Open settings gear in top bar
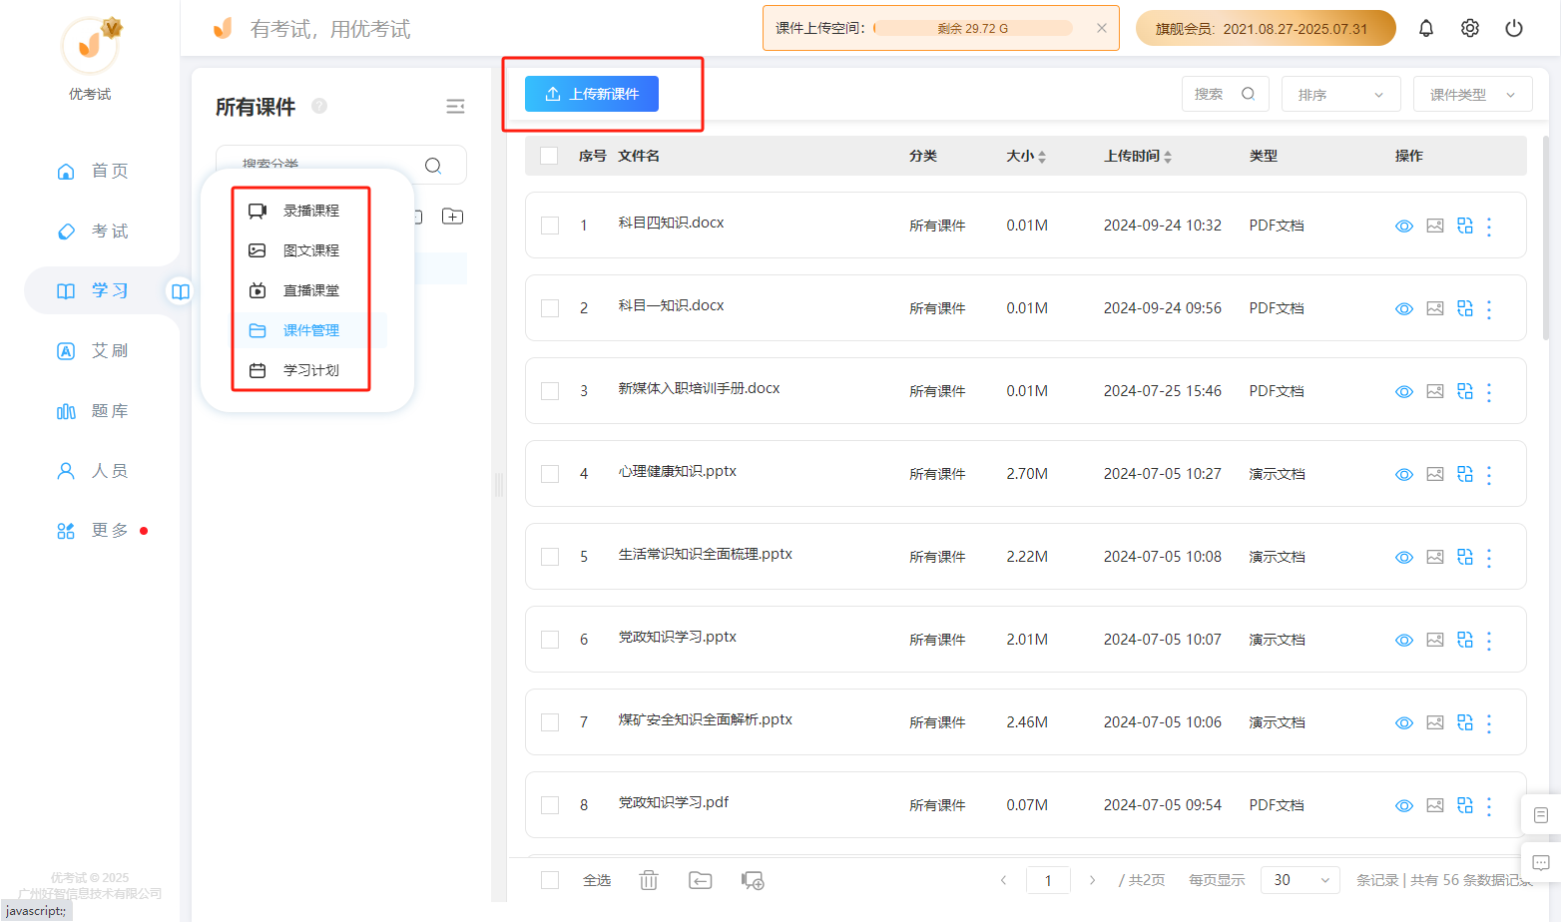This screenshot has width=1561, height=922. (1470, 28)
